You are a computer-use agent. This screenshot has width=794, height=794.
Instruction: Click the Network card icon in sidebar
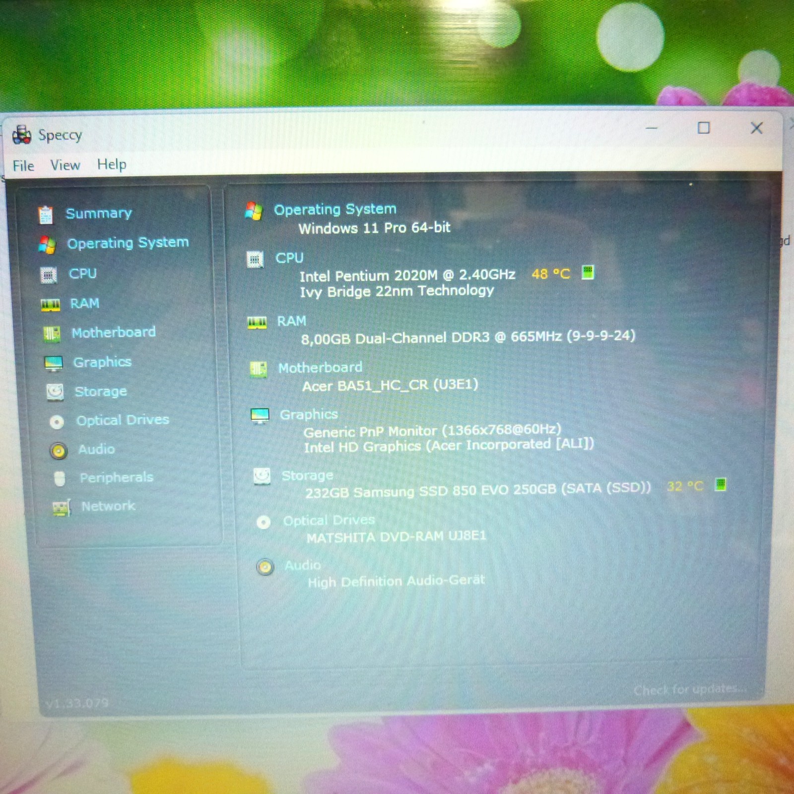coord(62,508)
